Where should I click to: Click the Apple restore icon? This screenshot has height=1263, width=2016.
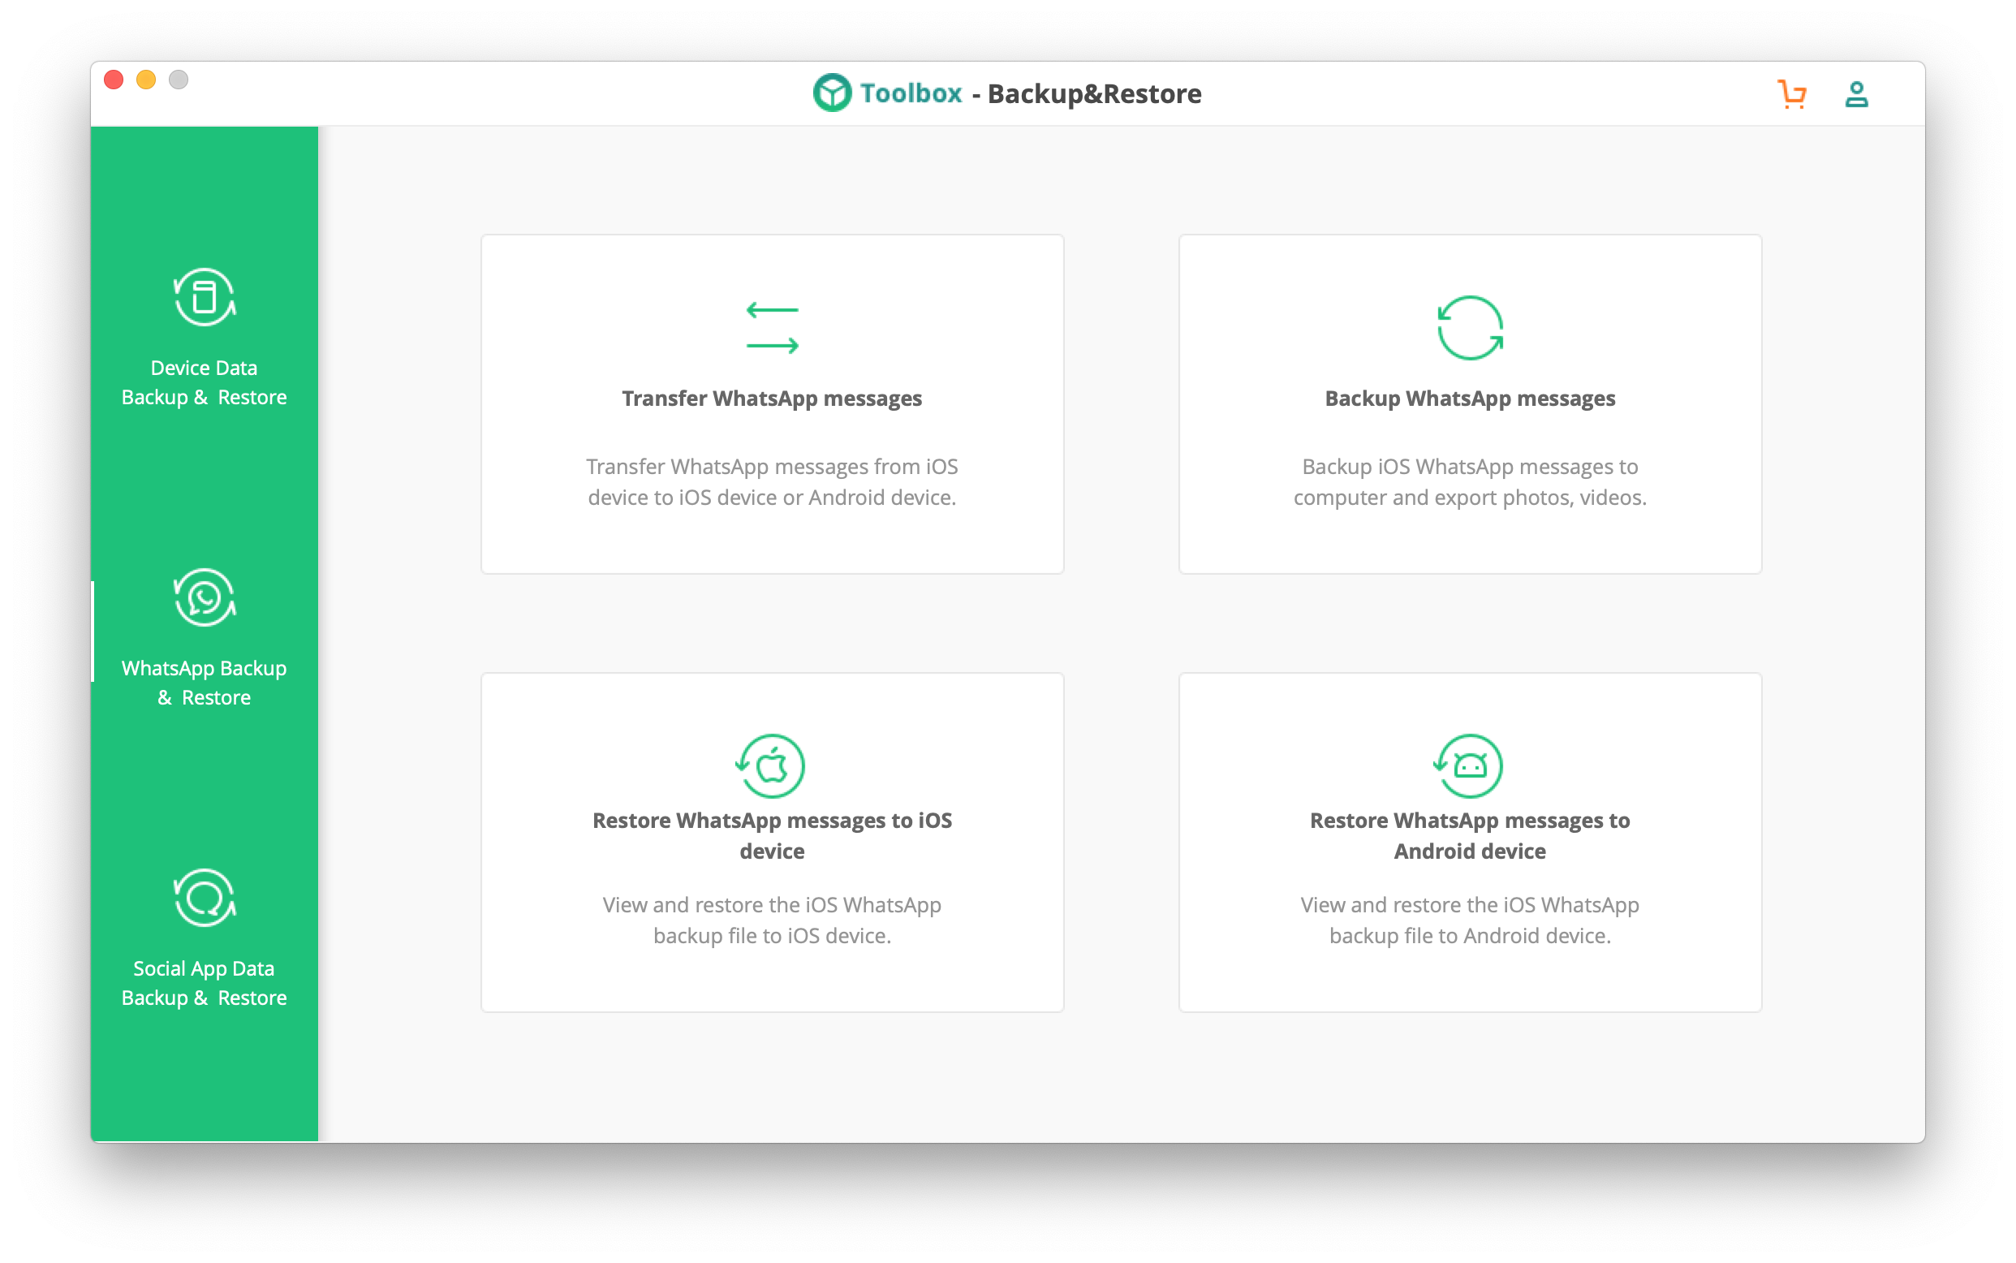(771, 765)
